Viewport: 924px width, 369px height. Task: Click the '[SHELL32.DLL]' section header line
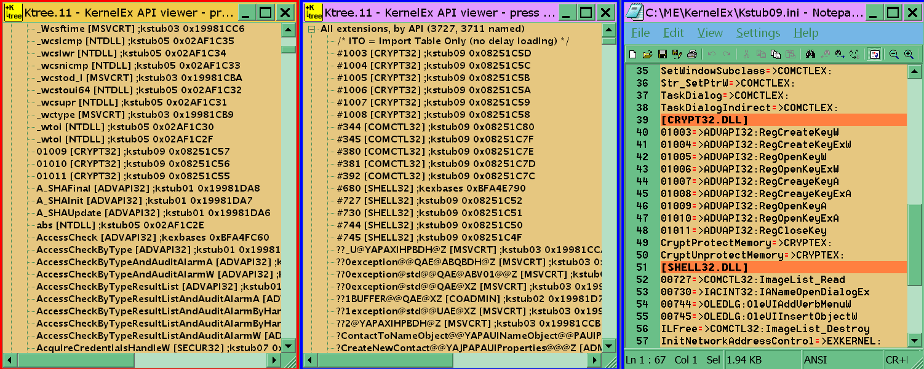(783, 268)
